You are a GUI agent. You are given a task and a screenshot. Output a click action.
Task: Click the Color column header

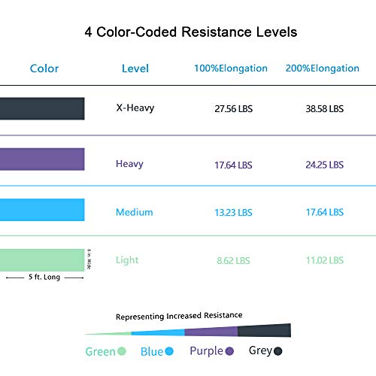[44, 68]
